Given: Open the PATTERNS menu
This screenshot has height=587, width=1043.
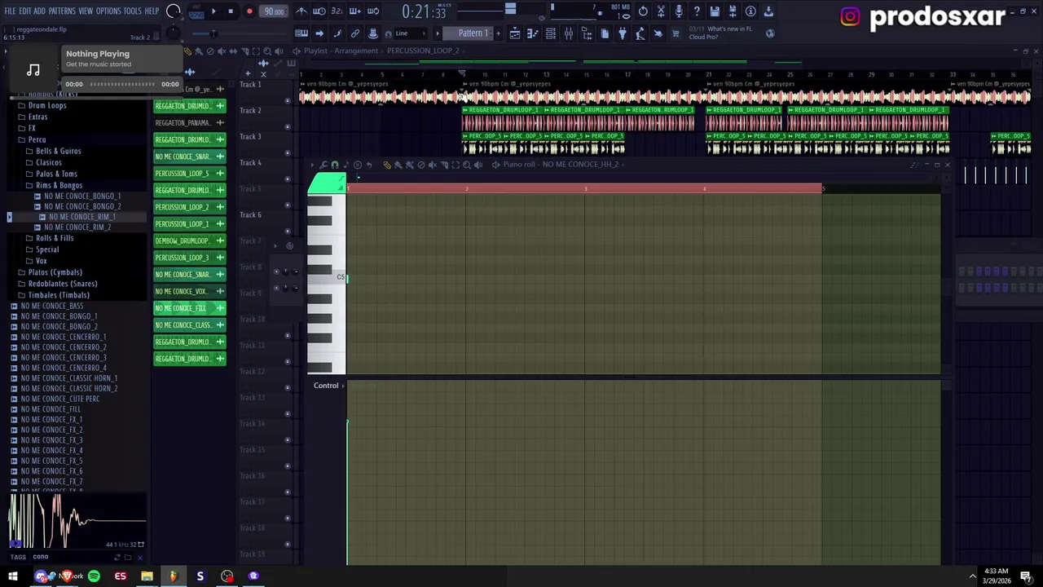Looking at the screenshot, I should (62, 11).
